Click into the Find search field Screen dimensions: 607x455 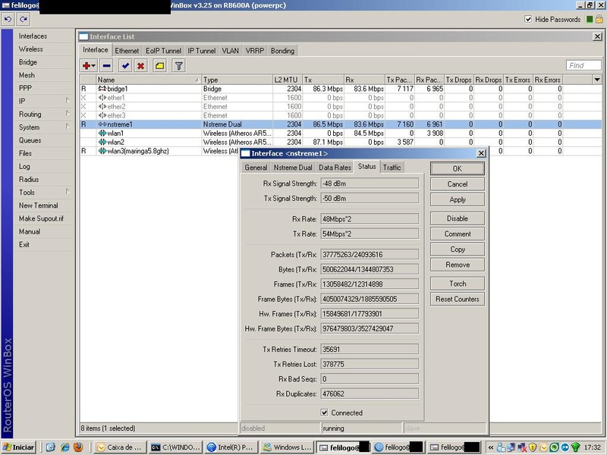pyautogui.click(x=583, y=66)
